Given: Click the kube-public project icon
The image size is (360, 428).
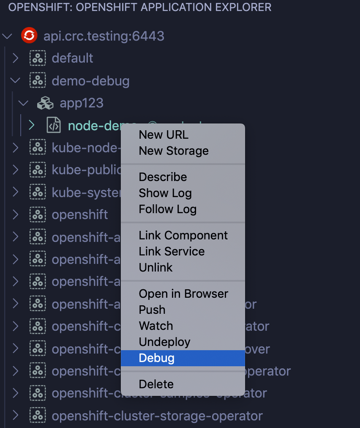Looking at the screenshot, I should coord(38,170).
